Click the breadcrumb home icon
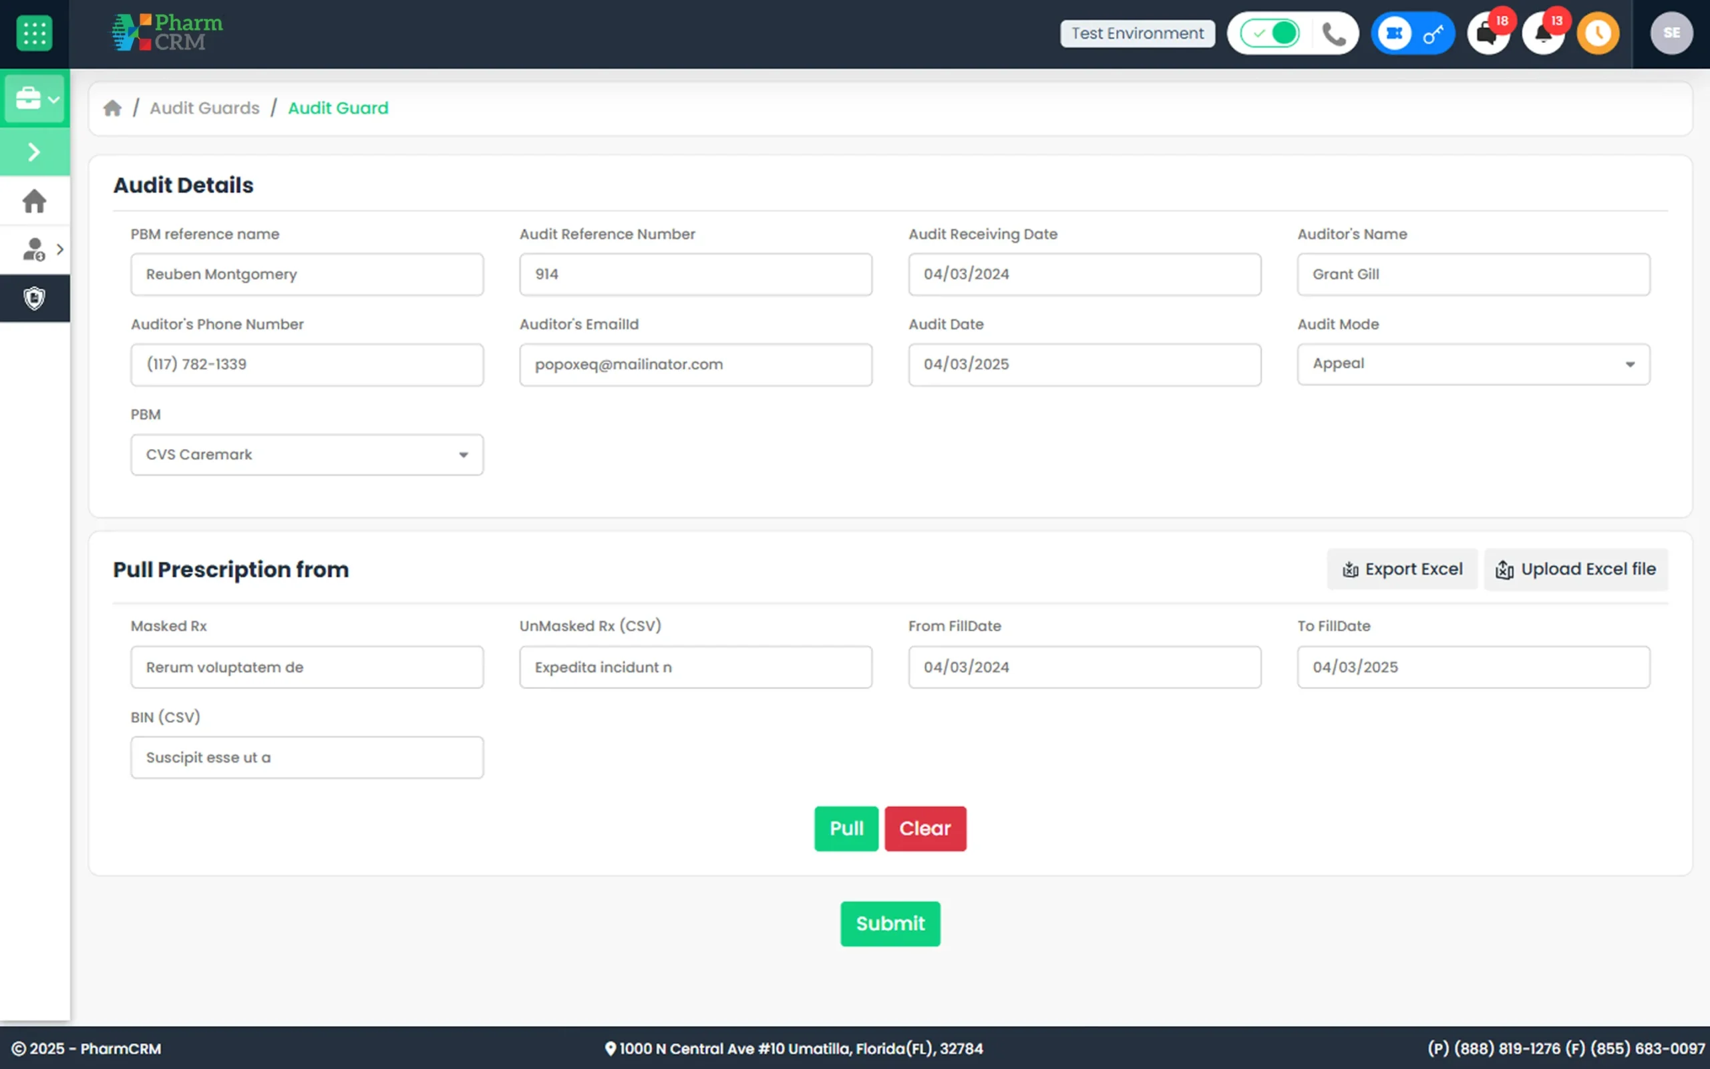 point(112,108)
